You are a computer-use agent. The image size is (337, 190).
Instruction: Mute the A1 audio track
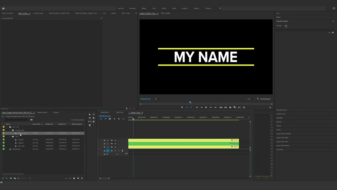(x=116, y=151)
